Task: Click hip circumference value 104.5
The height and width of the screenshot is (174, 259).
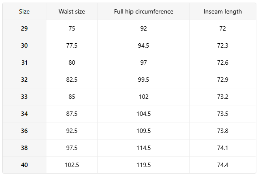Action: (x=143, y=114)
